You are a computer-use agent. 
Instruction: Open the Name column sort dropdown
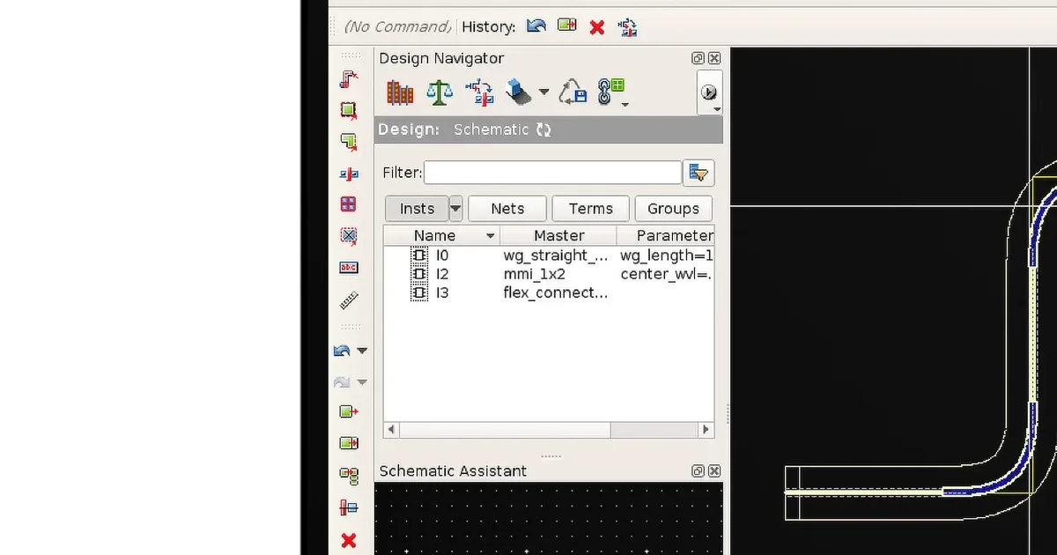491,235
